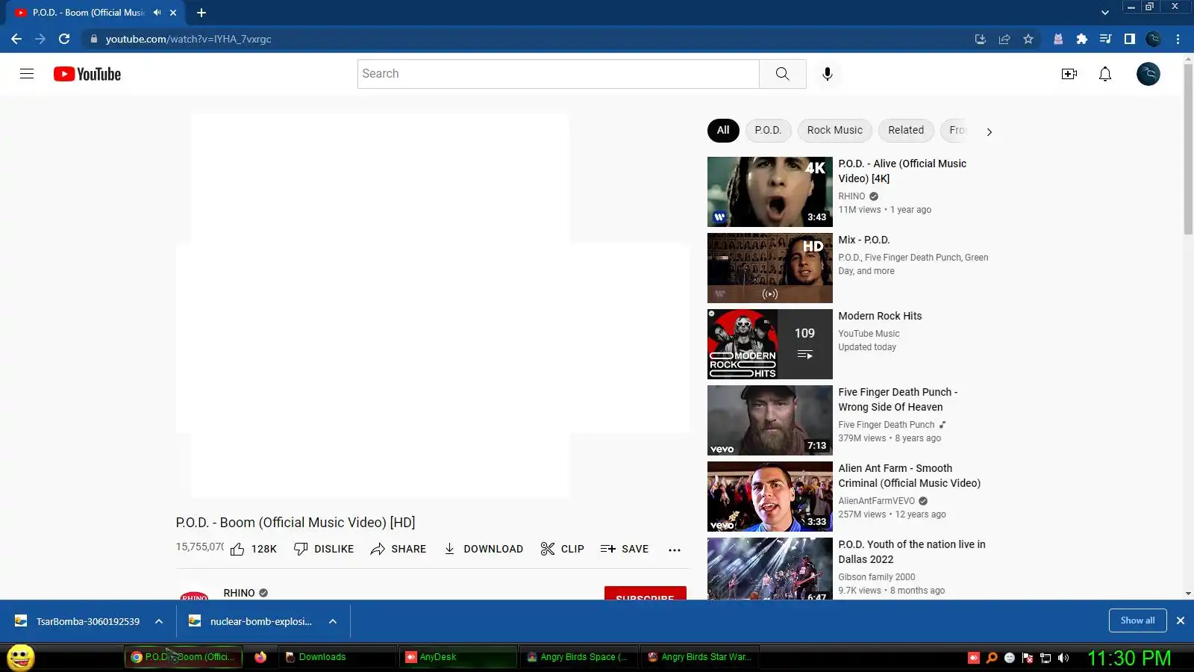
Task: Open the smiley start menu button
Action: 20,657
